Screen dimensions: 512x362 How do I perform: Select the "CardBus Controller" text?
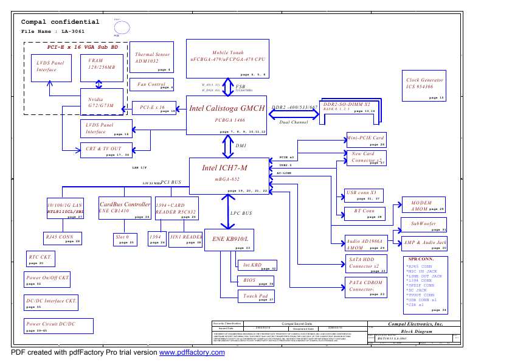[125, 204]
